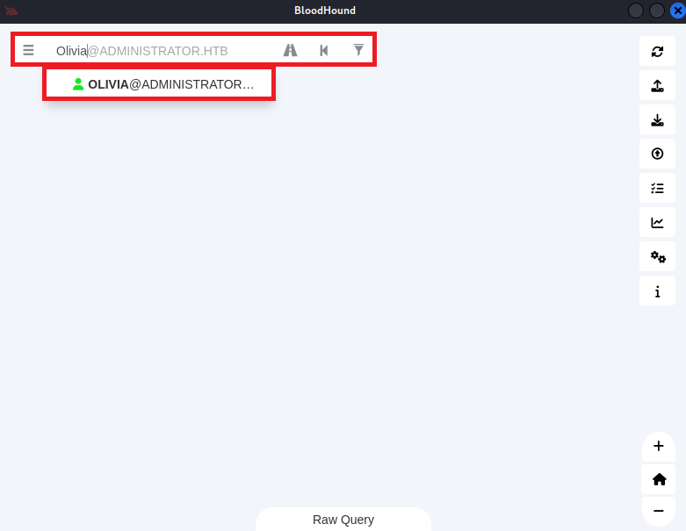The image size is (686, 531).
Task: Reset graph view with the home icon
Action: coord(659,479)
